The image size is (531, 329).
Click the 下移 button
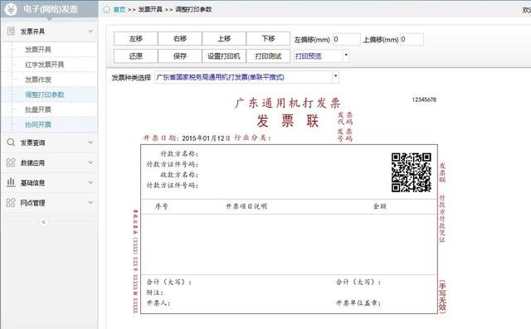click(268, 39)
